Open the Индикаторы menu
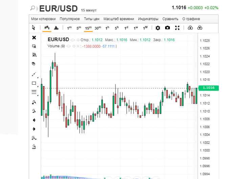 click(x=148, y=19)
